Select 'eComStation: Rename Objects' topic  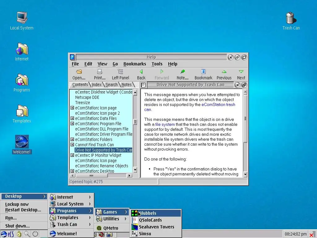pyautogui.click(x=102, y=166)
